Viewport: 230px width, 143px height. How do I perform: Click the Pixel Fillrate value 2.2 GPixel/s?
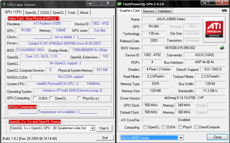pos(156,76)
